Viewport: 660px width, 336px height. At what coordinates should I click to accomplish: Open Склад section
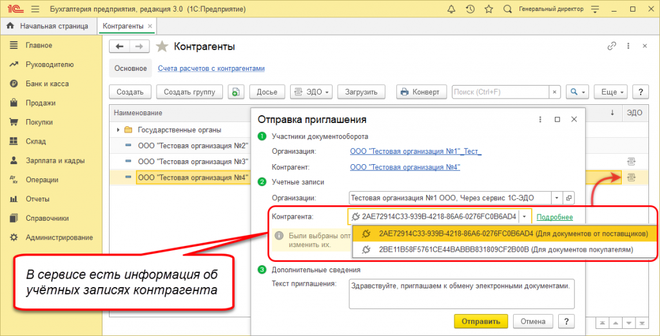coord(36,142)
